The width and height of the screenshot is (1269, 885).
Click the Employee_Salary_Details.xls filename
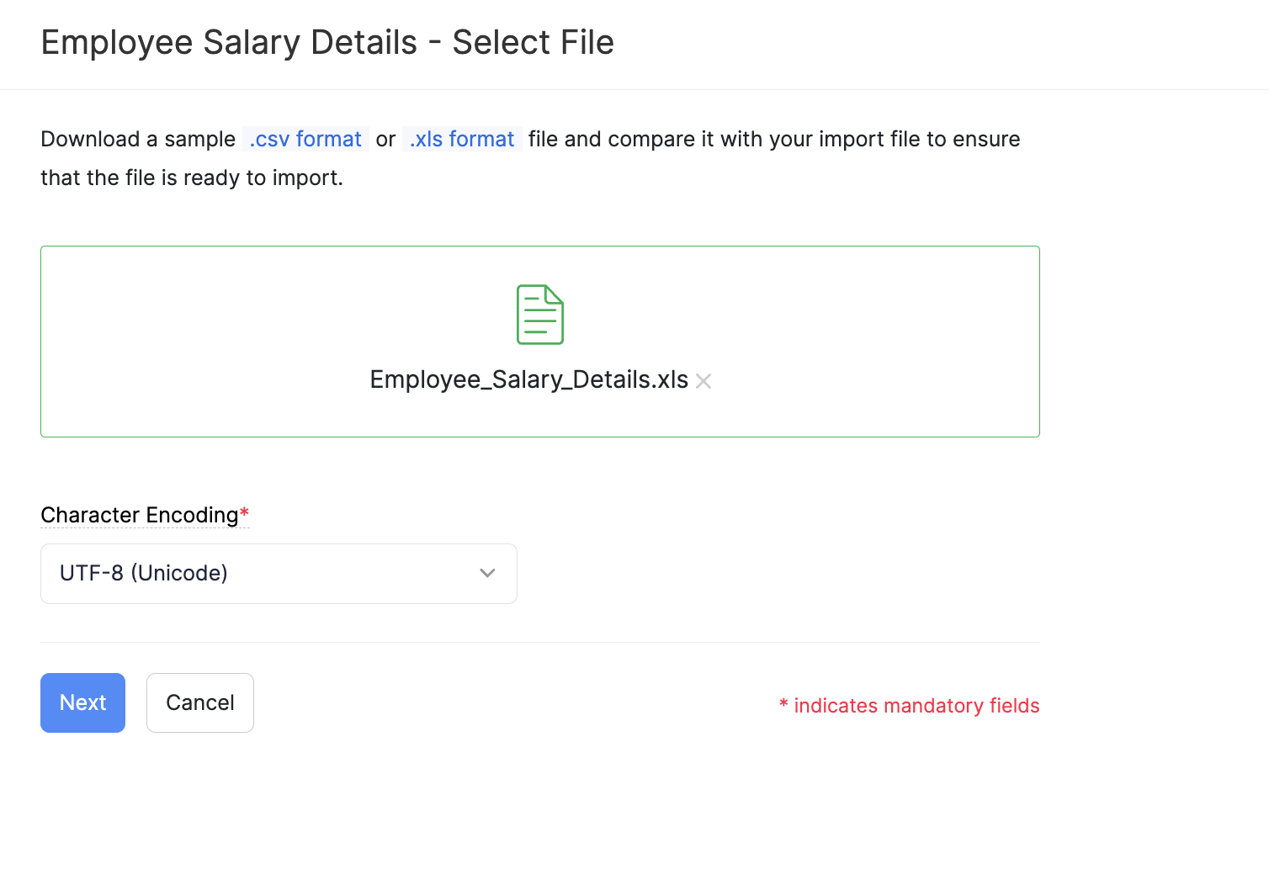(x=528, y=379)
